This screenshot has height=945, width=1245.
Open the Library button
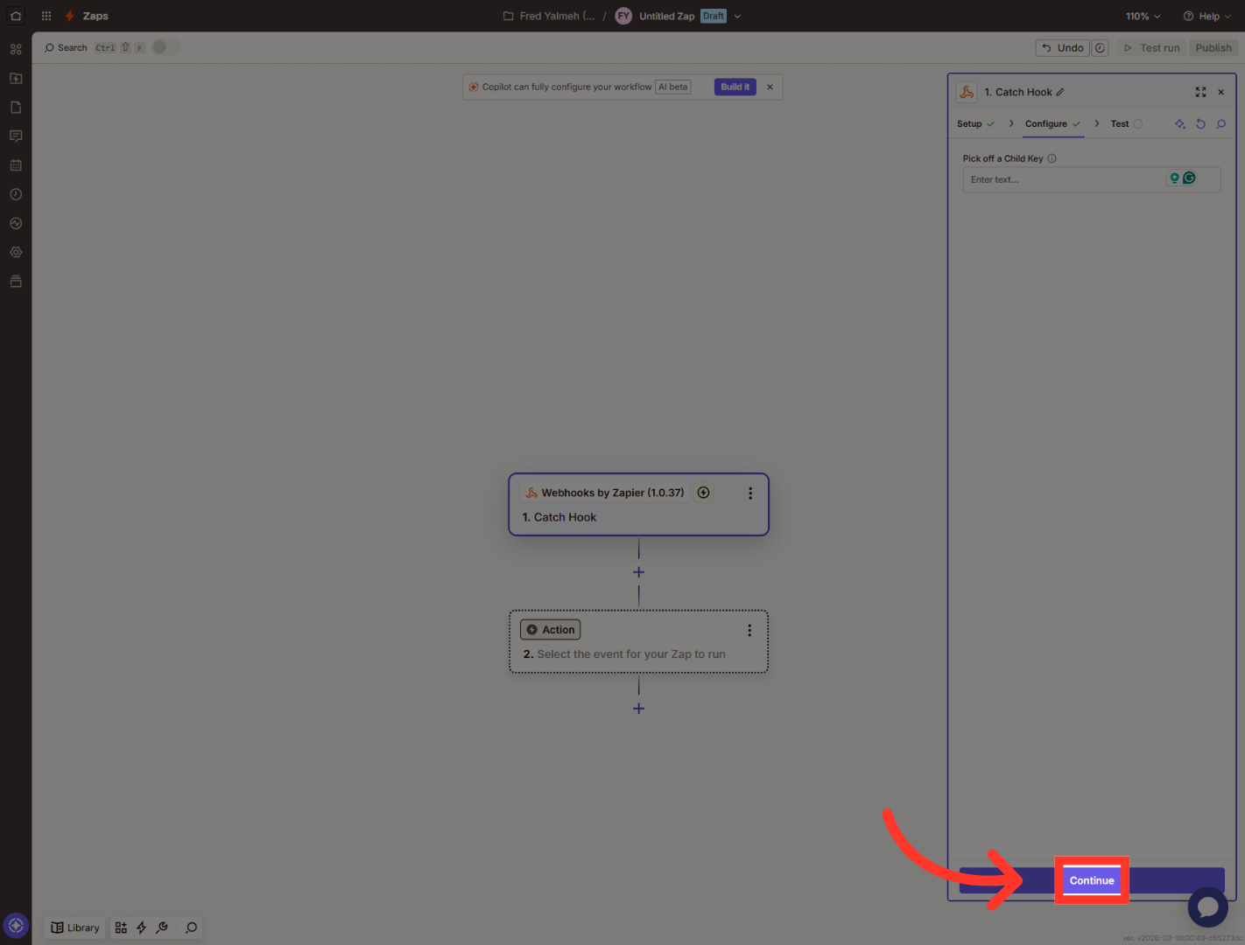(75, 927)
